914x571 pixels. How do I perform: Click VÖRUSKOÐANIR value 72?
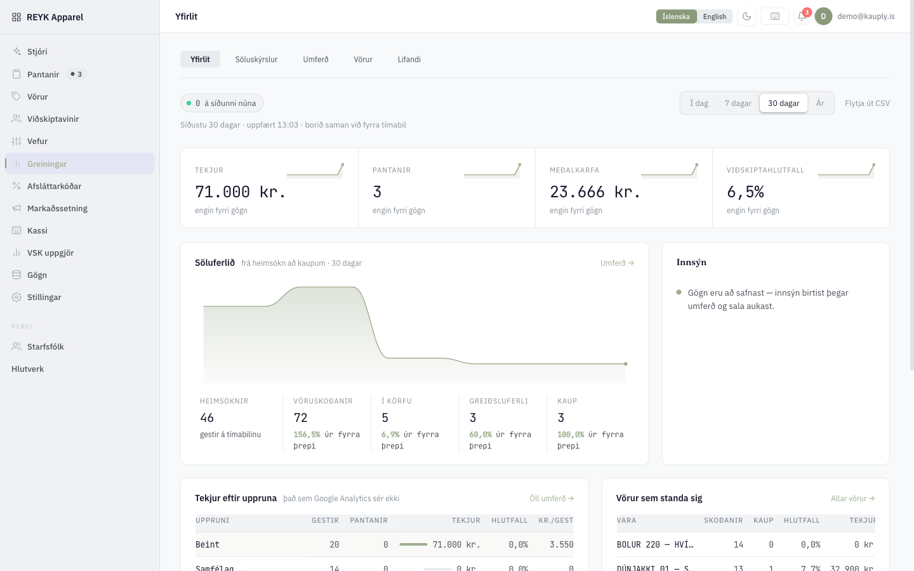pos(300,417)
